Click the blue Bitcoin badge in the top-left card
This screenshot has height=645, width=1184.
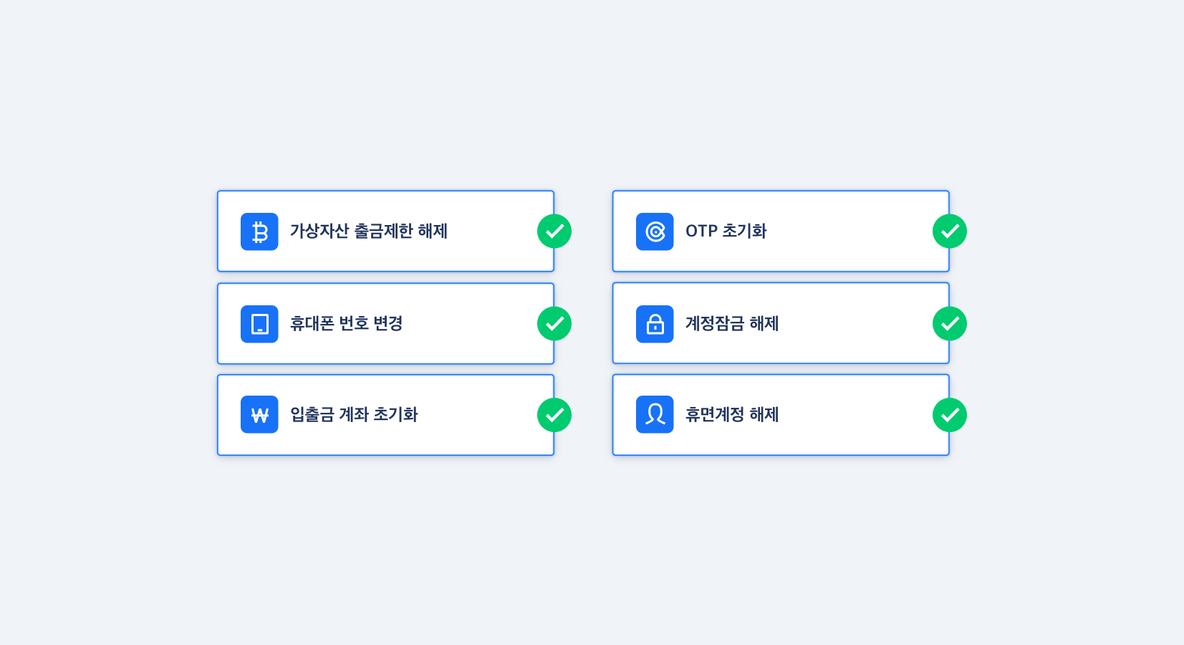click(x=259, y=231)
